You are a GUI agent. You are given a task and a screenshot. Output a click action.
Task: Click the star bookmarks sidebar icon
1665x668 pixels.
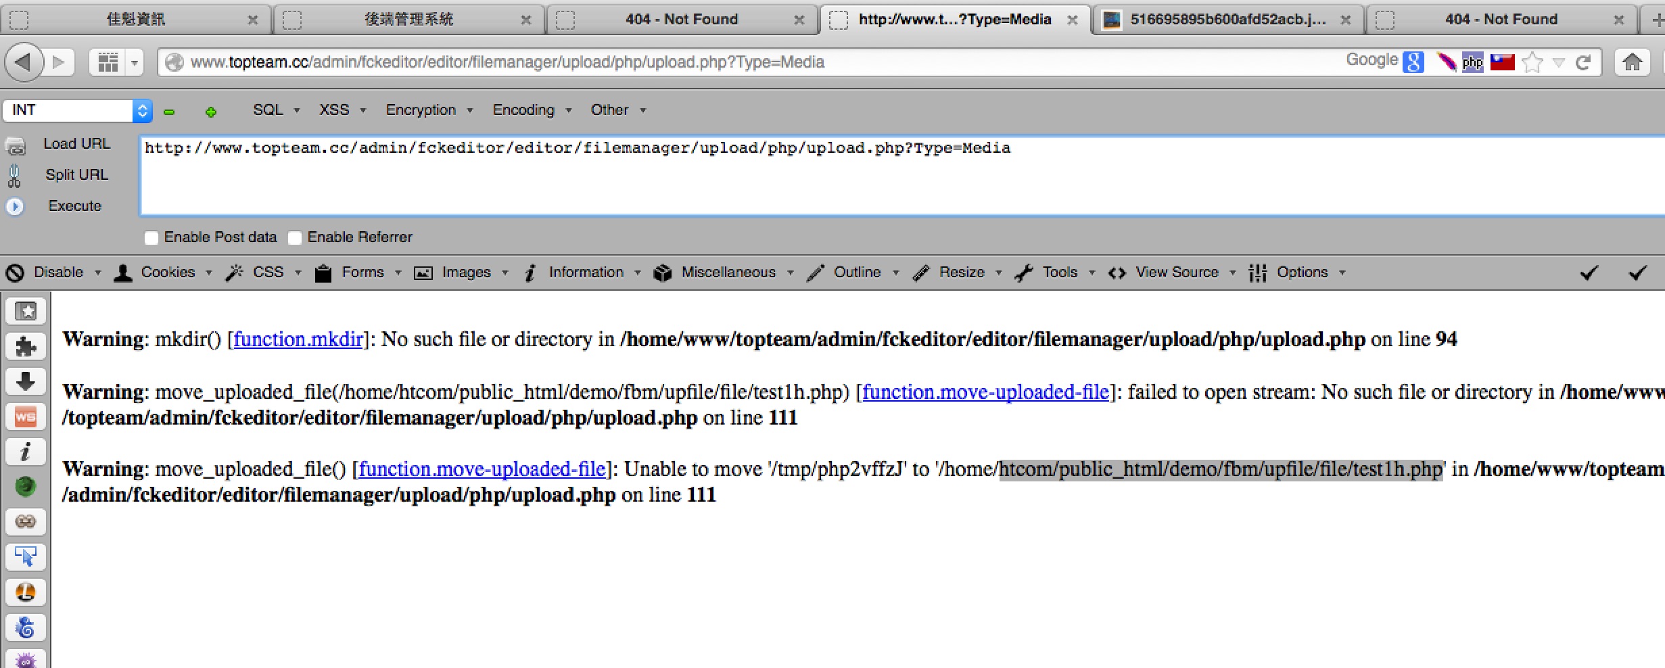[26, 311]
